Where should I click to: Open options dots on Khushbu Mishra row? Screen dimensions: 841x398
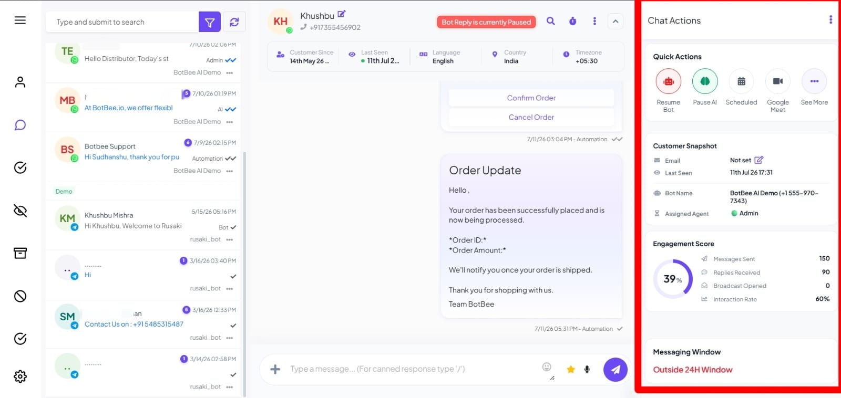point(230,239)
